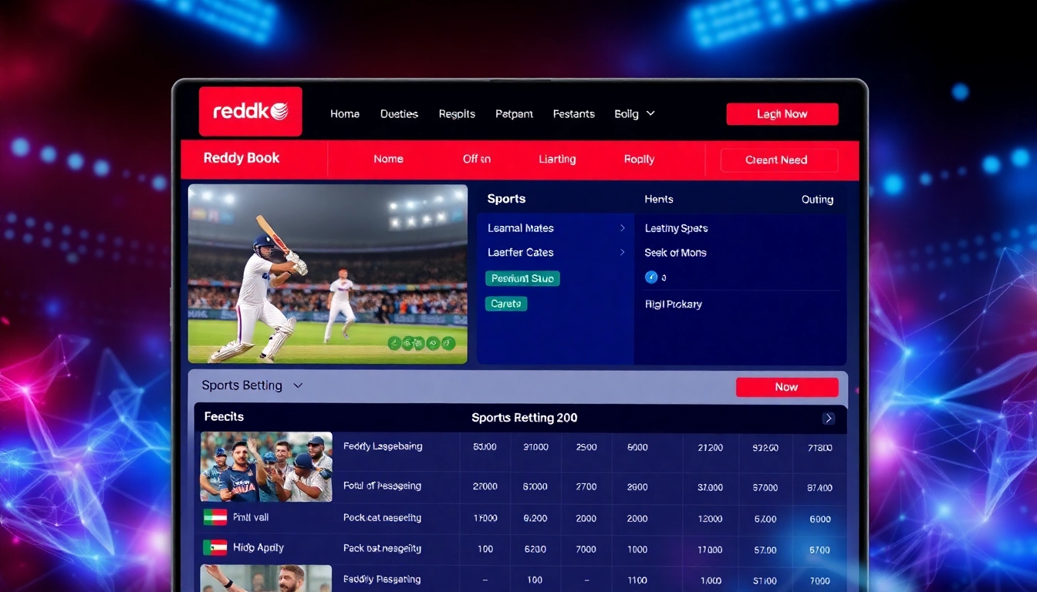Open Petpam in top navigation
Viewport: 1037px width, 592px height.
point(514,113)
